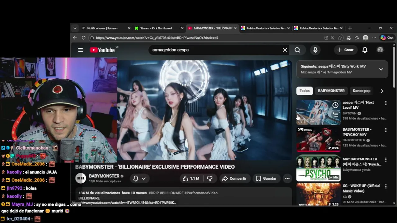Open YouTube notifications bell in header

tap(365, 50)
